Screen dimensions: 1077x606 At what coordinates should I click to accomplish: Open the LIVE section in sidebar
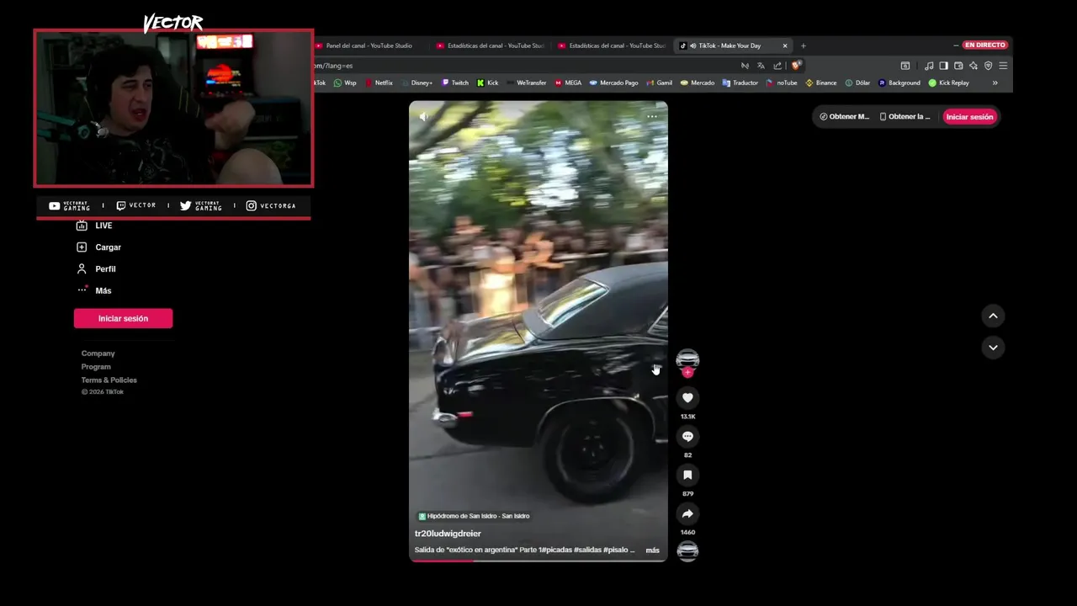click(94, 226)
